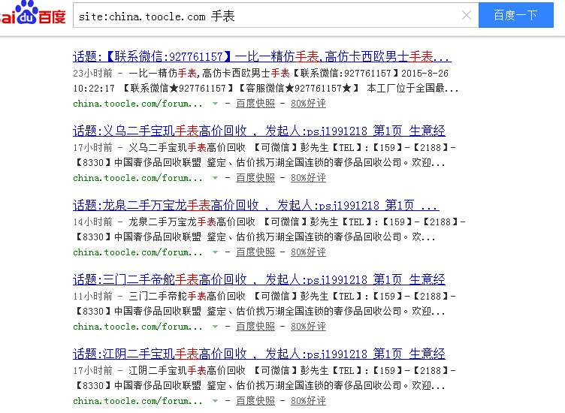Click 80%好评 under the 江阴二手宝玑 result
The image size is (565, 413).
pyautogui.click(x=309, y=400)
